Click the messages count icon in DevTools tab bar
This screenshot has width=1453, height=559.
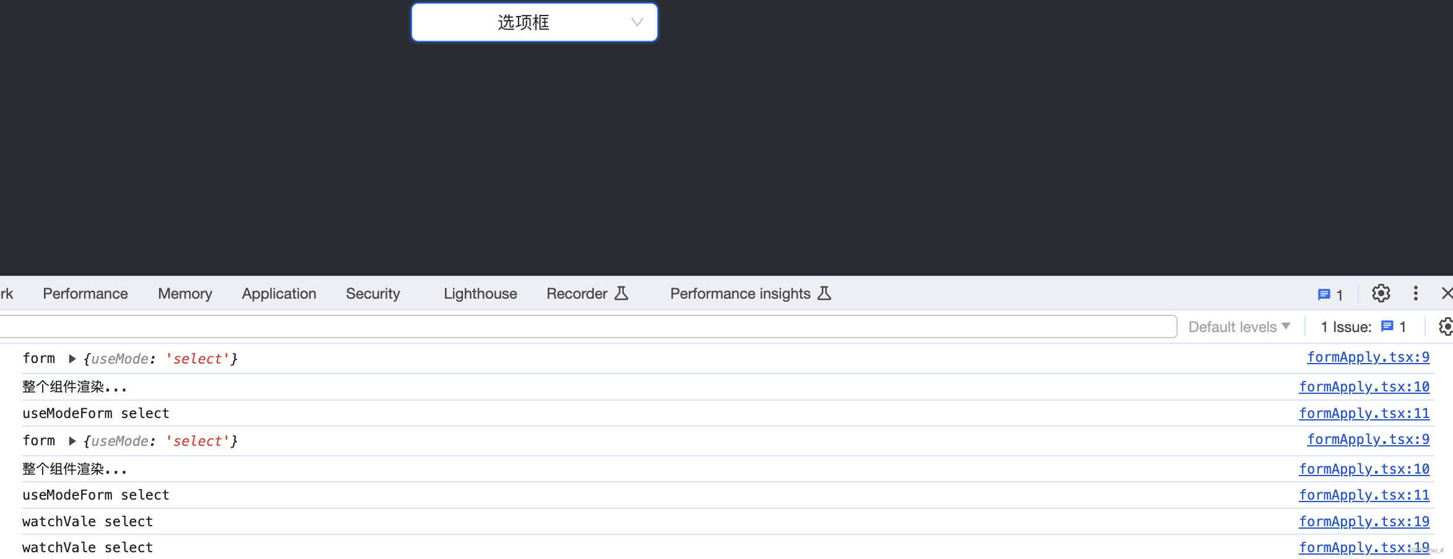1330,294
